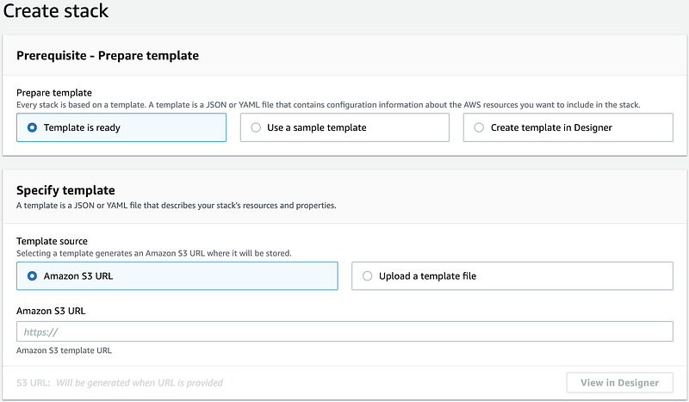This screenshot has width=689, height=402.
Task: Click 'Will be generated when URL is provided' text
Action: click(x=140, y=383)
